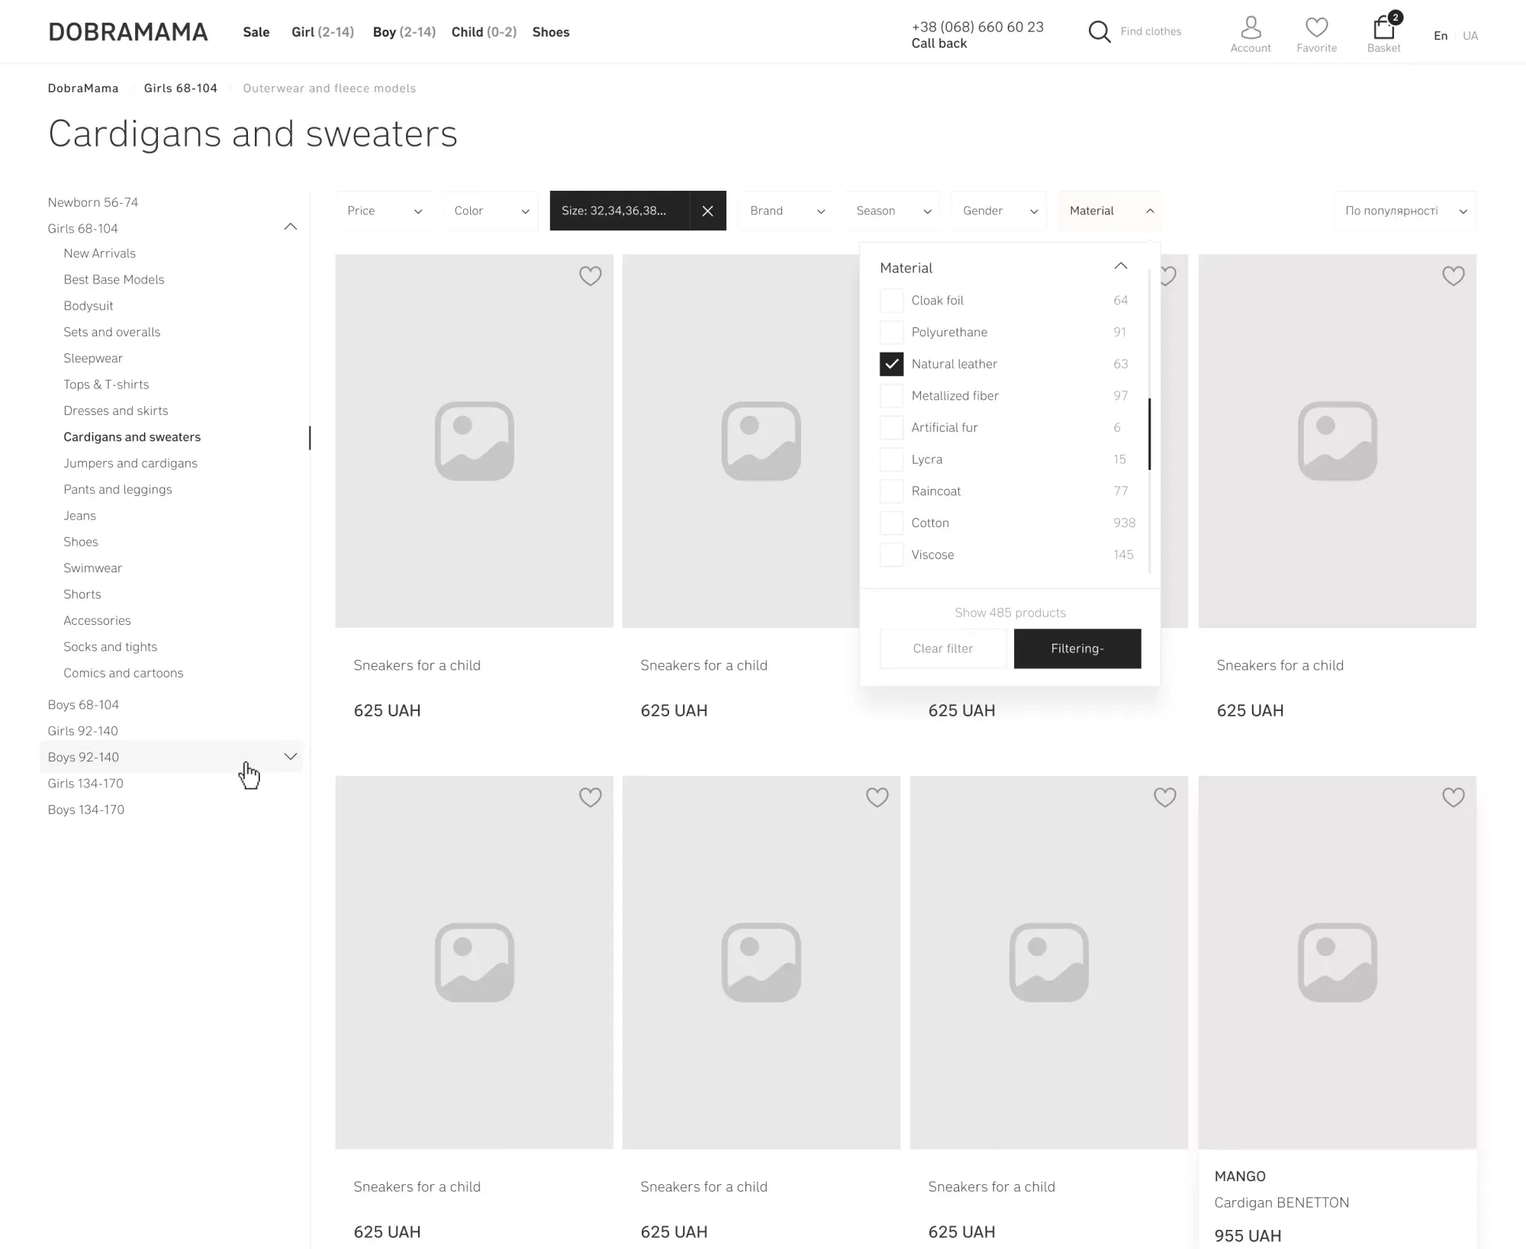Collapse Material panel using the up chevron
1526x1249 pixels.
click(1120, 266)
